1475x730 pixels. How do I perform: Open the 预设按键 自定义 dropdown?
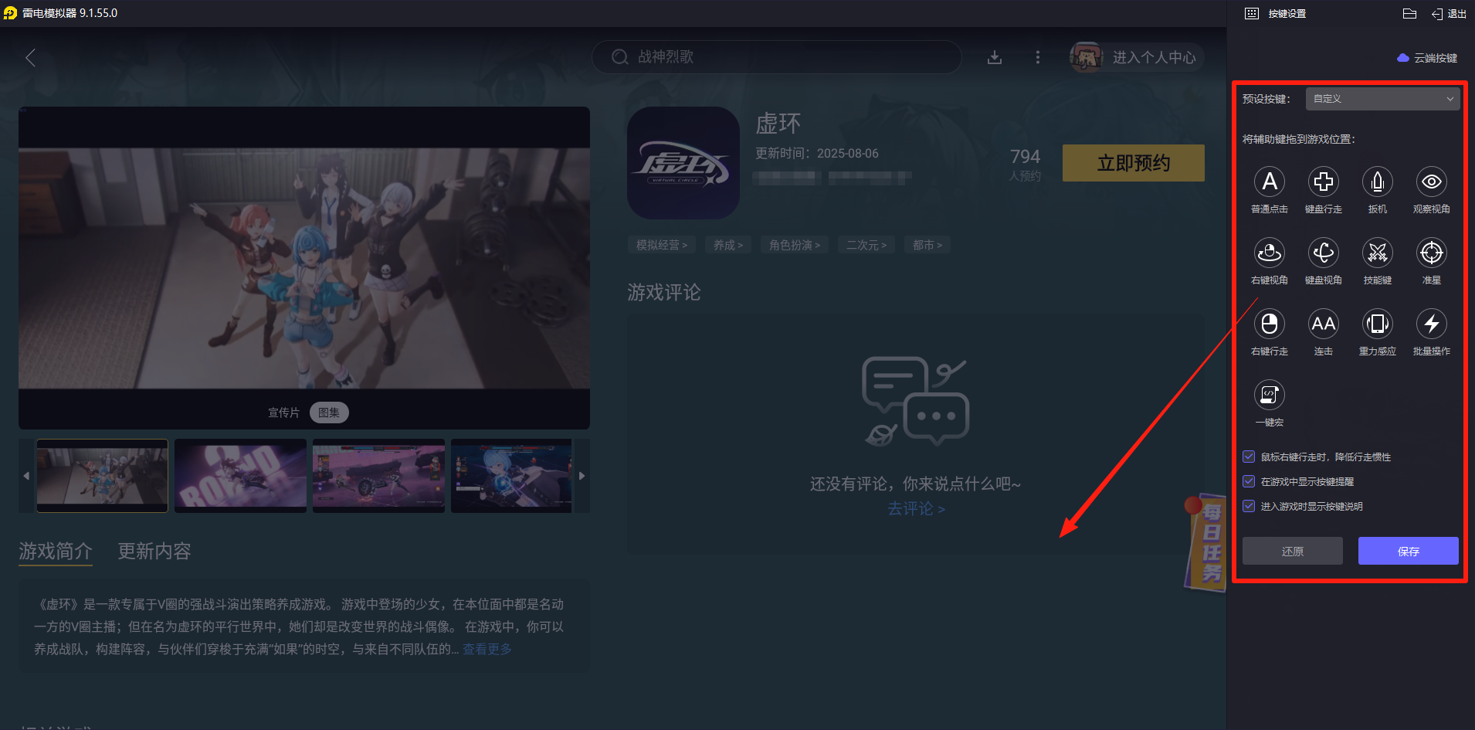tap(1382, 99)
